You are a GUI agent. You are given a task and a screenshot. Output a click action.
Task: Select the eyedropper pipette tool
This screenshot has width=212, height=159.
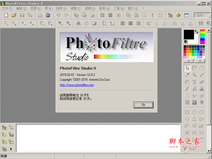187,75
